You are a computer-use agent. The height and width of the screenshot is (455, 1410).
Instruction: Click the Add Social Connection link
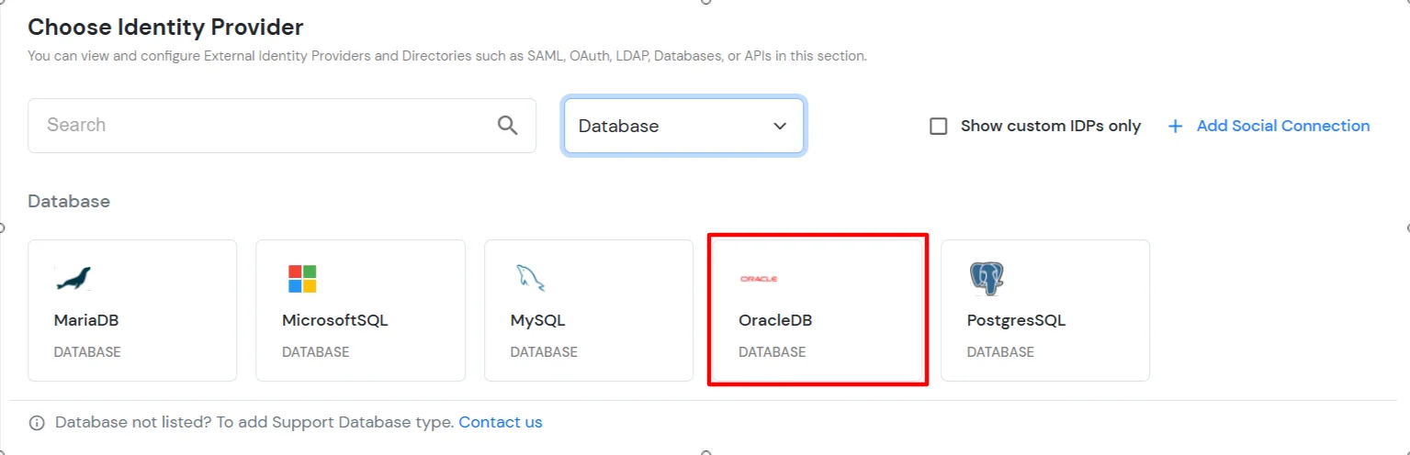(x=1282, y=126)
